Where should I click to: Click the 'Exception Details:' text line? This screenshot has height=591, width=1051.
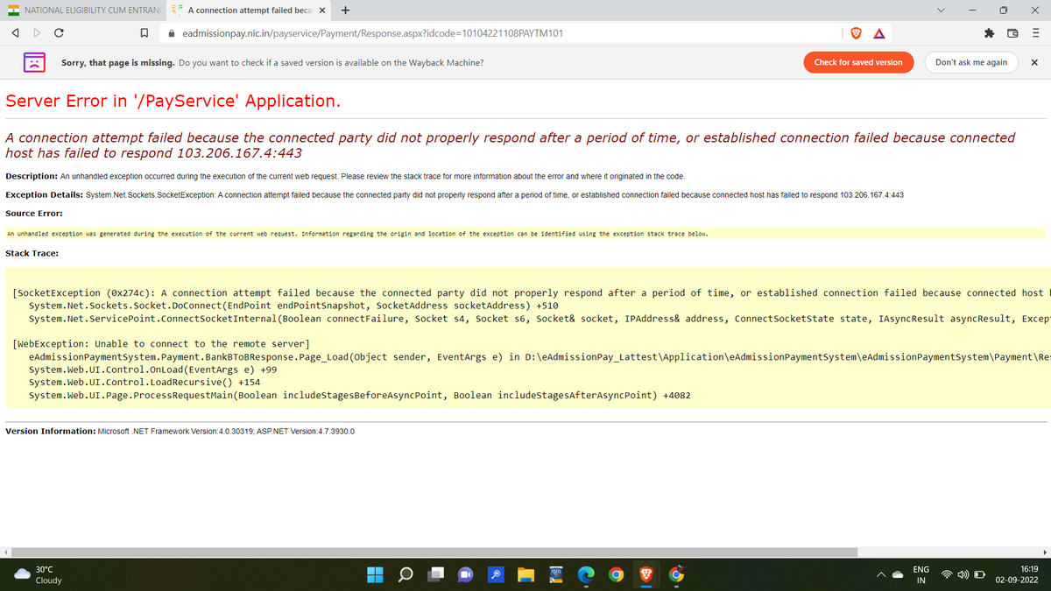pyautogui.click(x=455, y=194)
